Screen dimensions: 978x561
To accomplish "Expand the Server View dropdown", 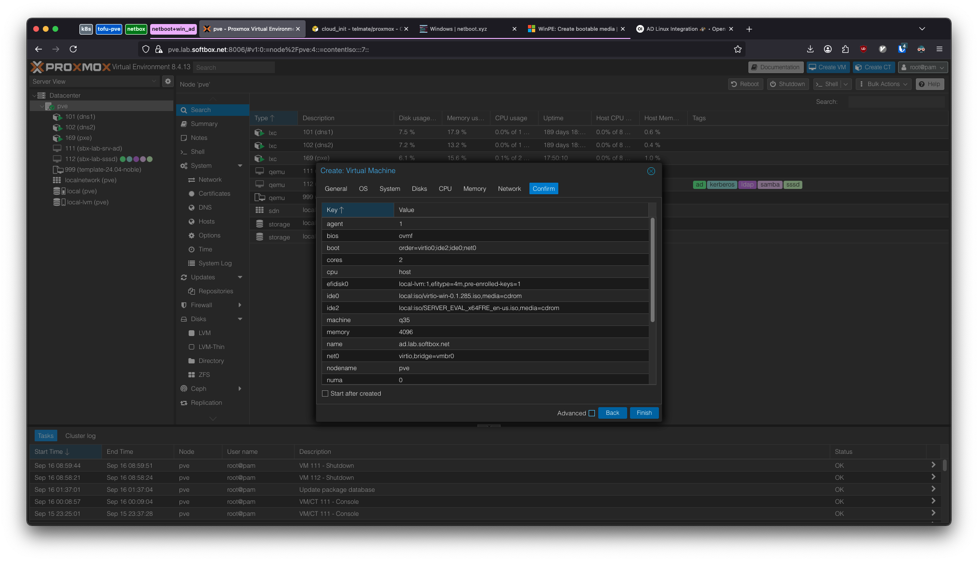I will click(x=154, y=81).
